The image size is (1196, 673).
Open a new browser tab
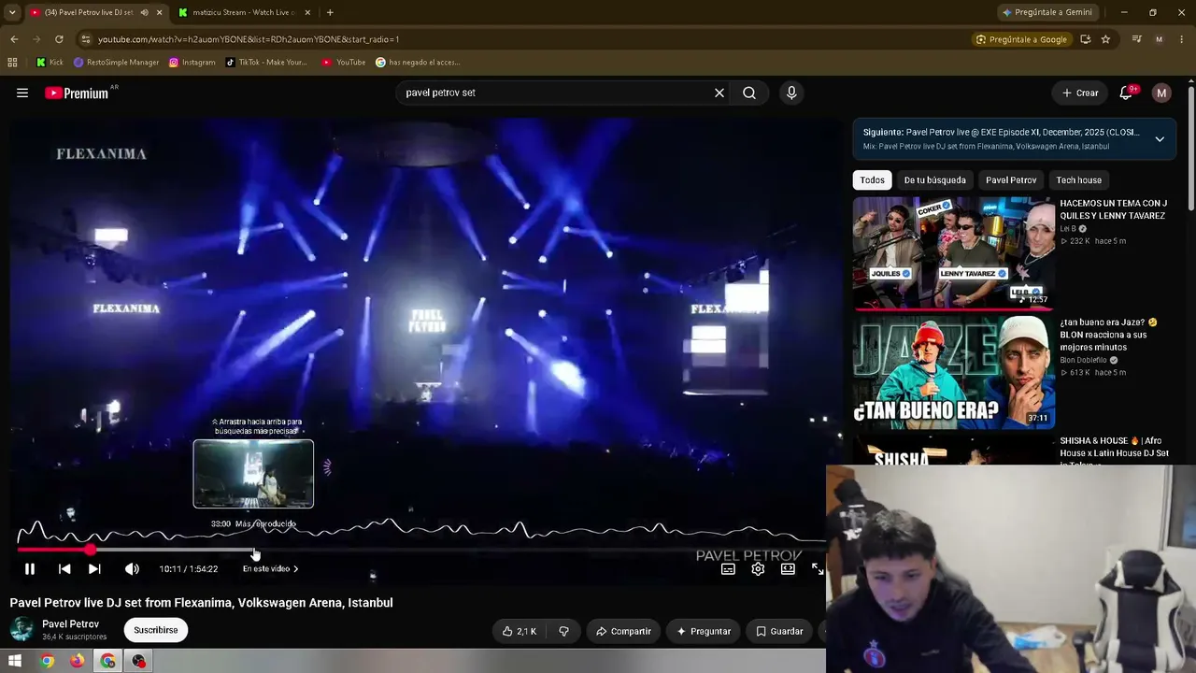coord(330,12)
